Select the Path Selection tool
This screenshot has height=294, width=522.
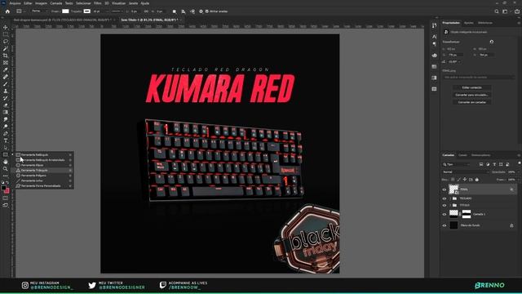tap(6, 148)
